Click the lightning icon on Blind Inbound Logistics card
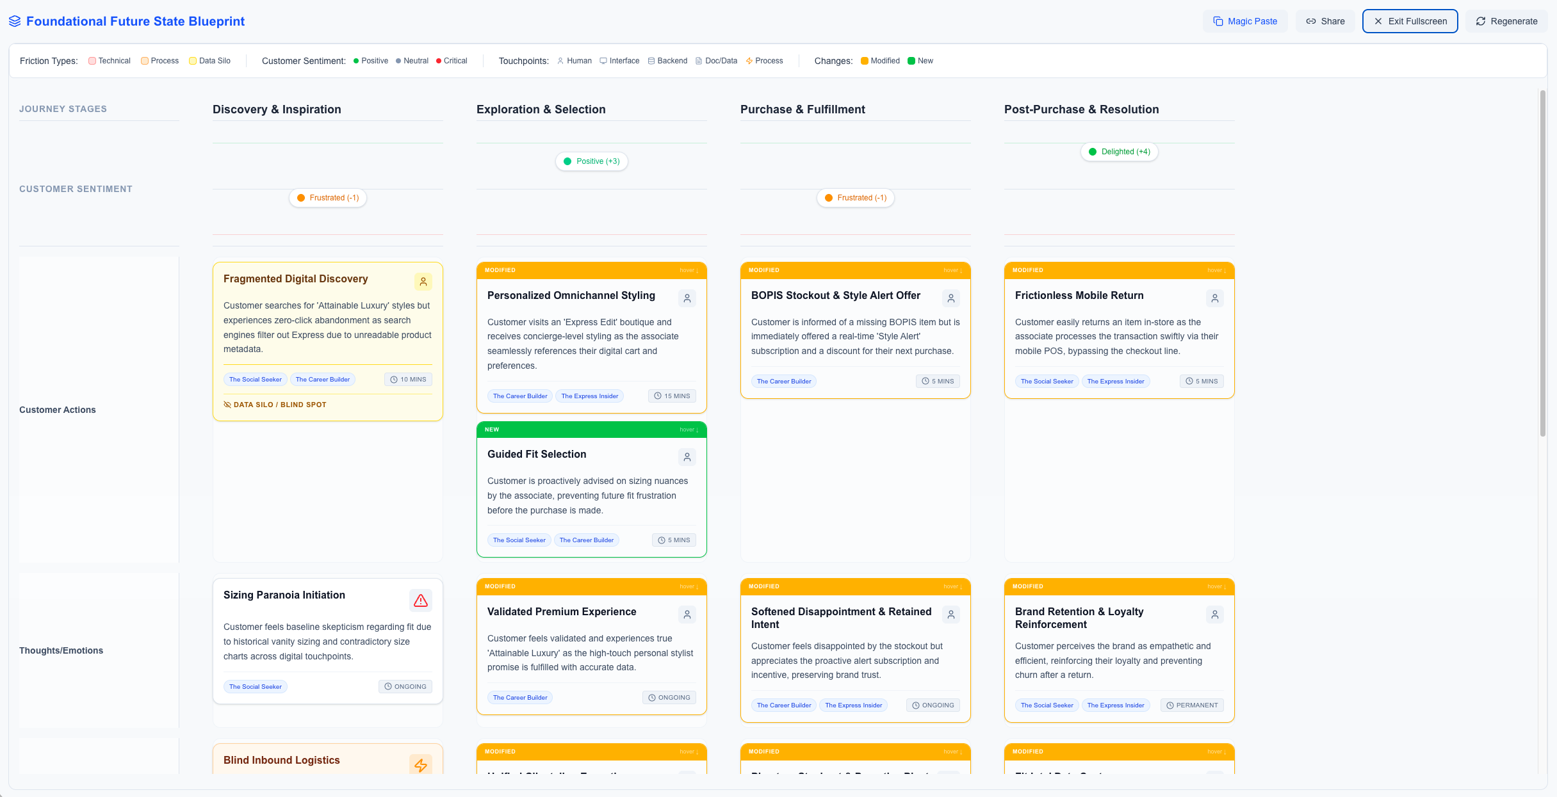Image resolution: width=1557 pixels, height=797 pixels. pyautogui.click(x=421, y=764)
